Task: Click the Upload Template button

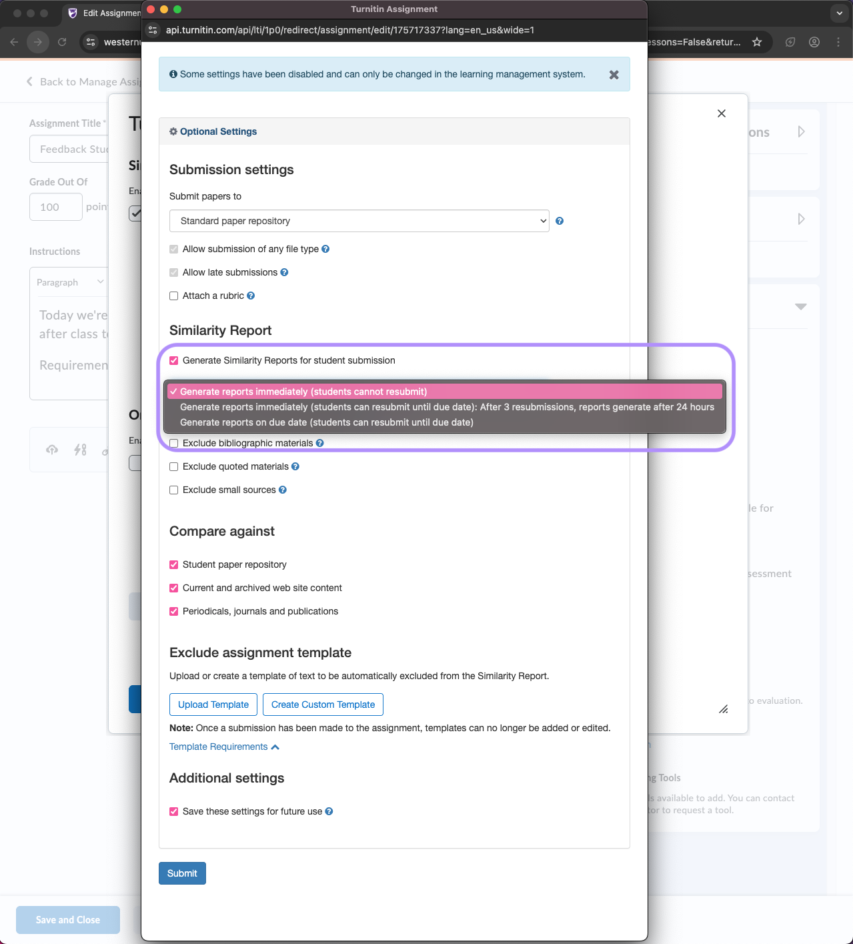Action: [213, 704]
